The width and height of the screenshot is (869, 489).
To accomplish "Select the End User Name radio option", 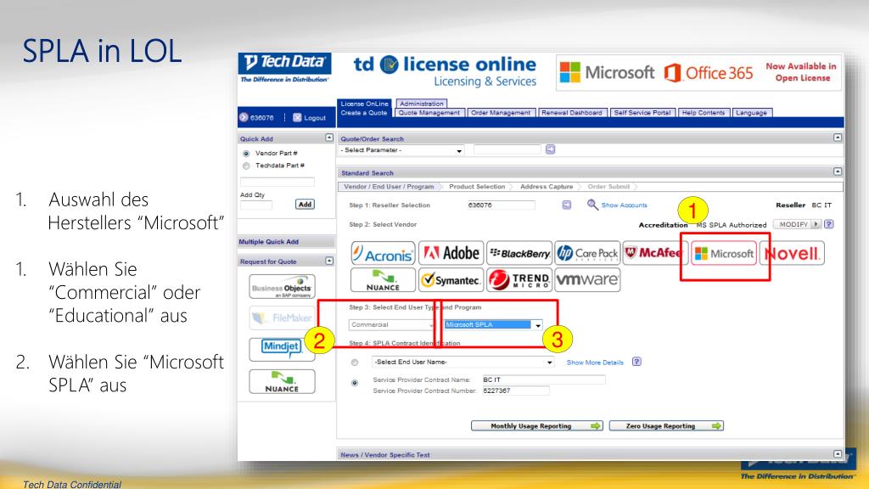I will [x=355, y=362].
